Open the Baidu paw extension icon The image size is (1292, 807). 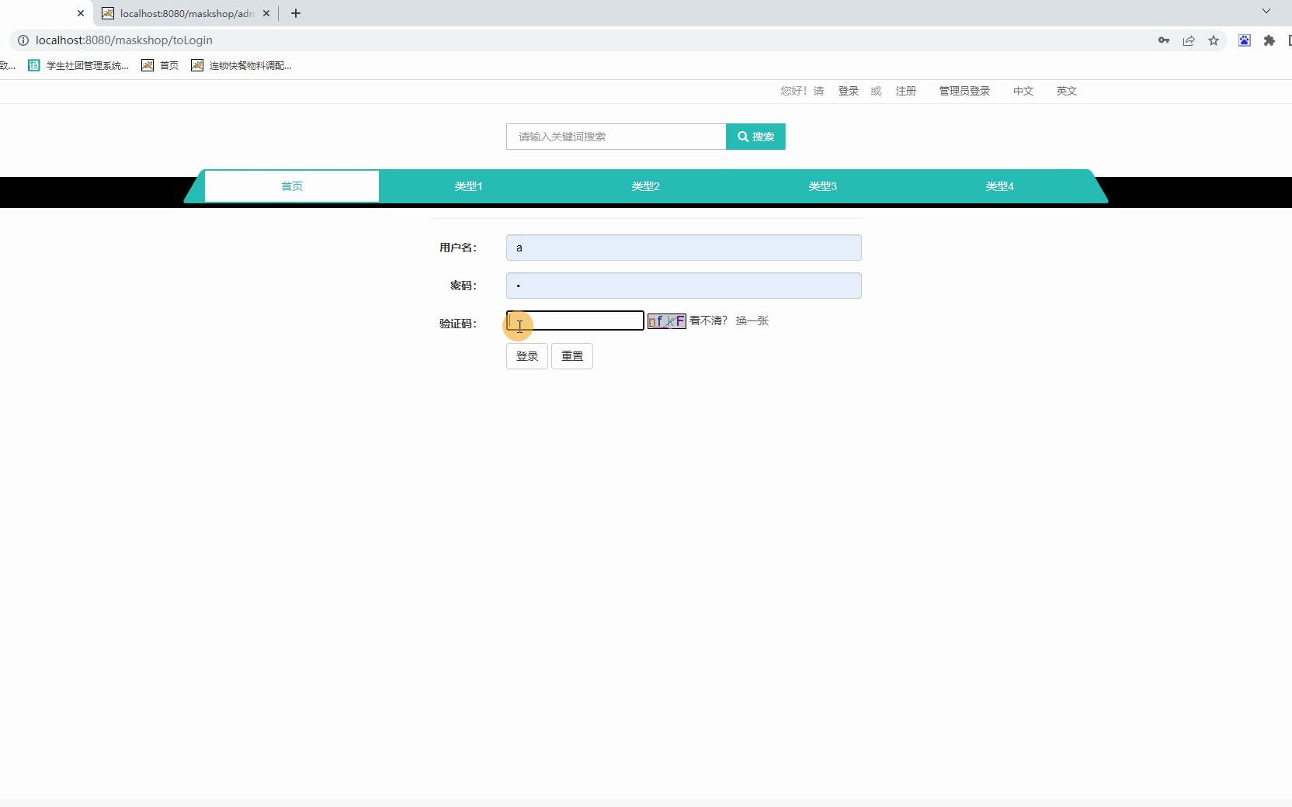(x=1245, y=40)
